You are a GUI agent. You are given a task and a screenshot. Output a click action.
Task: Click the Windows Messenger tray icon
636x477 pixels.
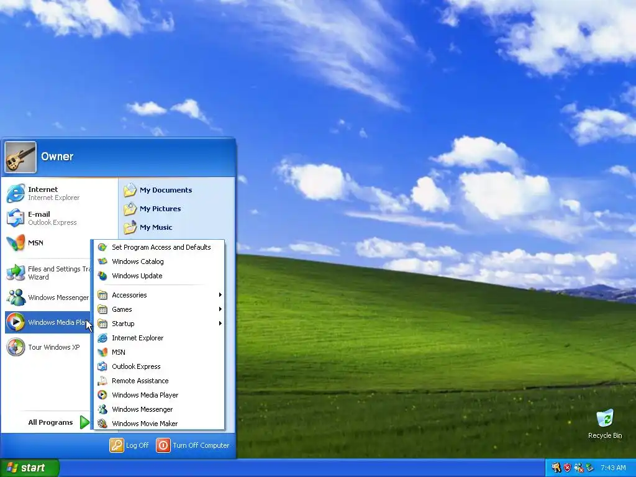[579, 468]
